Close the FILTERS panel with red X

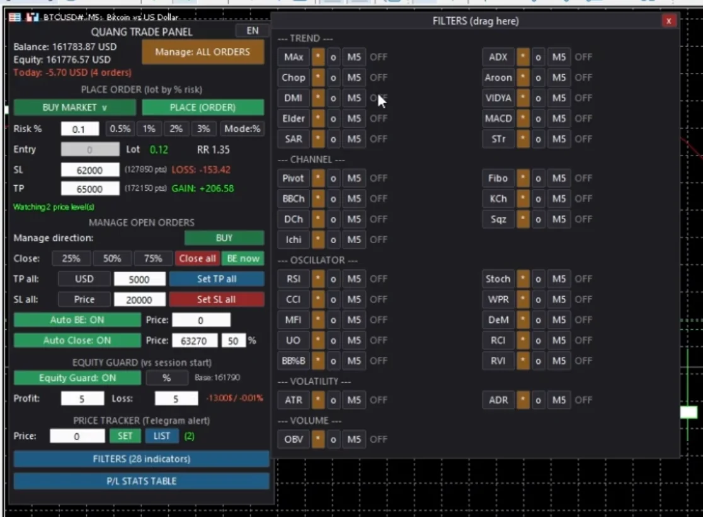coord(668,21)
